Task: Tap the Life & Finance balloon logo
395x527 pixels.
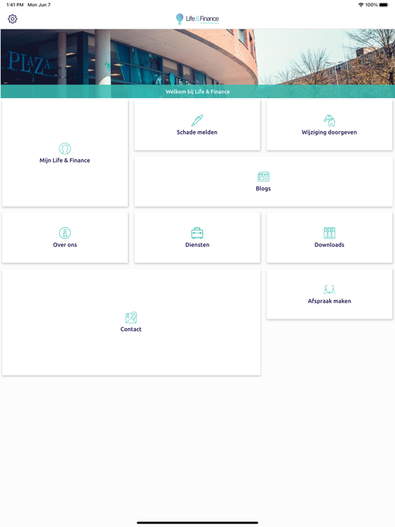Action: (197, 19)
